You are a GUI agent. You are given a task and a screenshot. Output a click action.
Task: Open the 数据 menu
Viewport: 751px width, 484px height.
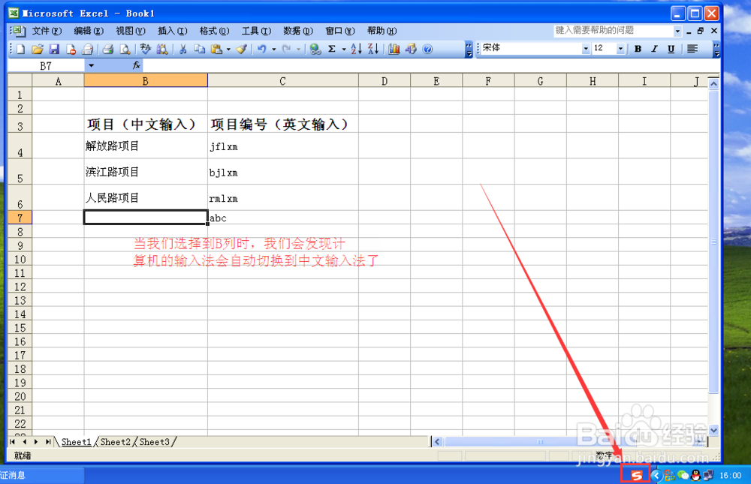(297, 31)
